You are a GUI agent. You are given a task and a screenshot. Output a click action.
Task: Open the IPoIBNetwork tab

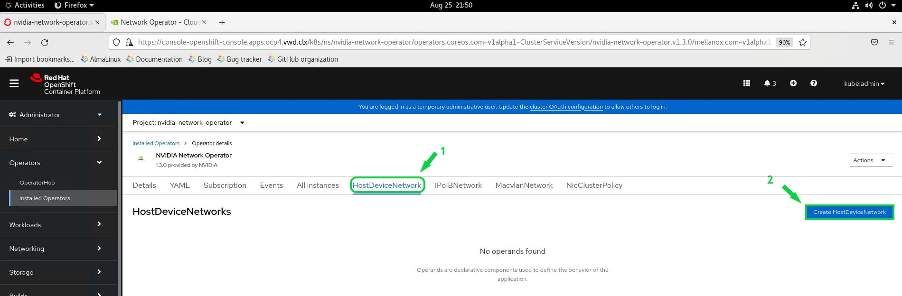tap(458, 185)
